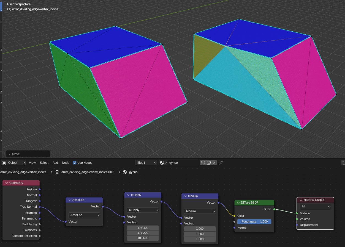Open the Add menu
This screenshot has height=247, width=345.
point(55,163)
